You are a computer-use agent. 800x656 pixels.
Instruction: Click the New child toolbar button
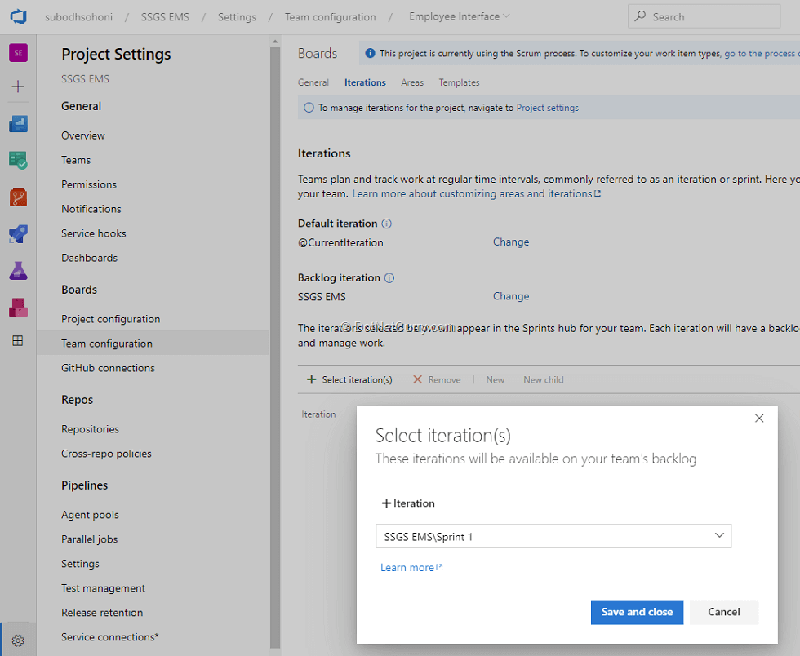pos(544,380)
